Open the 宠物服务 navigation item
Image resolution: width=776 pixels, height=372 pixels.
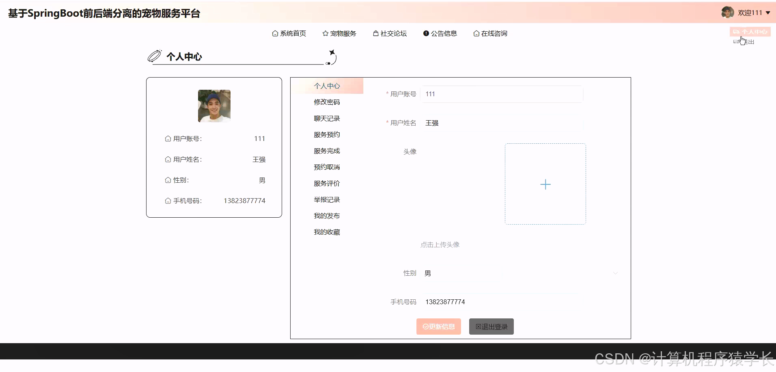click(339, 33)
